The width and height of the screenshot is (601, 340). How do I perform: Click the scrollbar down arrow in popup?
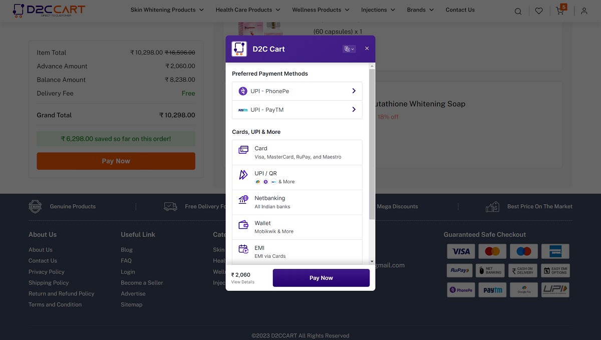(372, 261)
